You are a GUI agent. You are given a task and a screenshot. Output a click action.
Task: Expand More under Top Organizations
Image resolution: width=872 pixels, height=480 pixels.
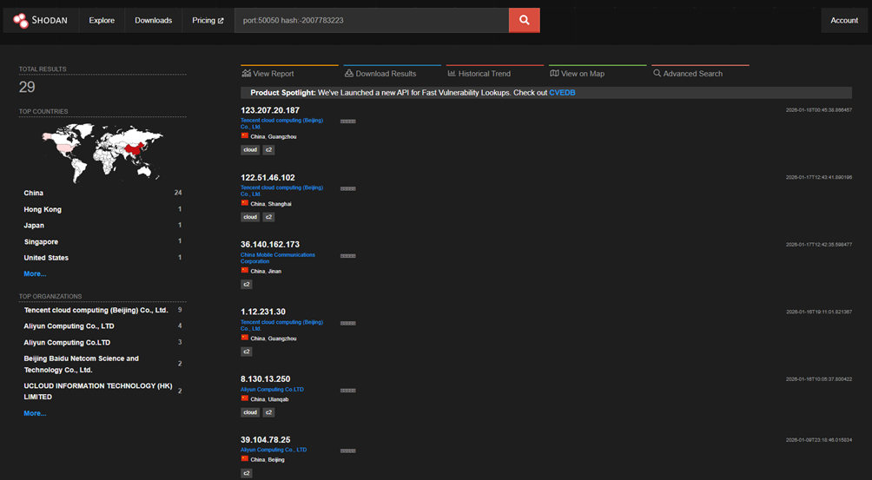pos(35,413)
